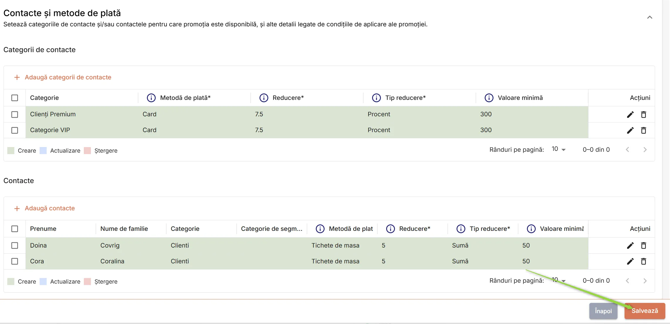
Task: Tick the Clienți Premium row checkbox
Action: coord(15,115)
